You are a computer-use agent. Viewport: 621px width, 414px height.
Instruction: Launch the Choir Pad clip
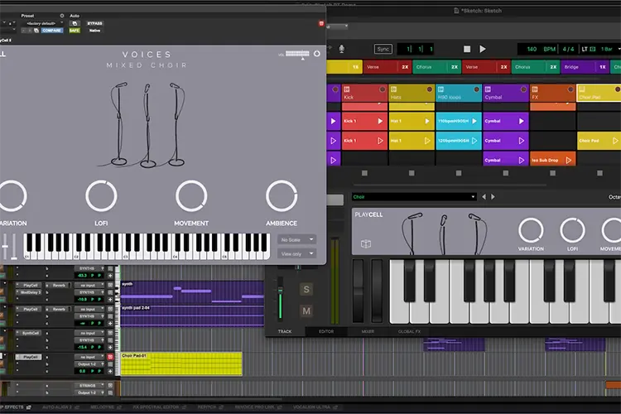point(614,141)
